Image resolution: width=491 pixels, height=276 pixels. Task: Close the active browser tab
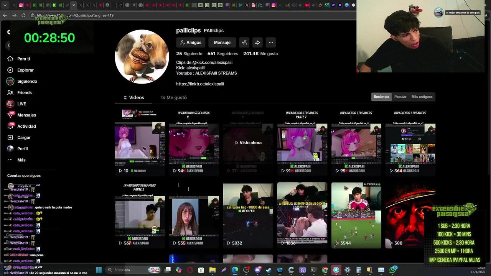(74, 5)
